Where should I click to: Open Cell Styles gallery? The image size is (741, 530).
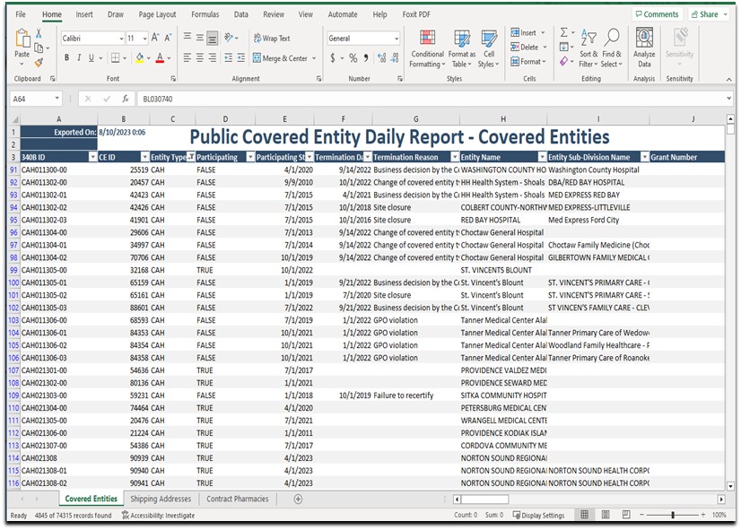coord(489,48)
